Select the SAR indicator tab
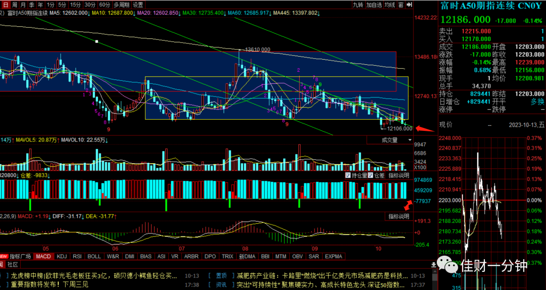Viewport: 546px width, 290px height. coord(314,256)
